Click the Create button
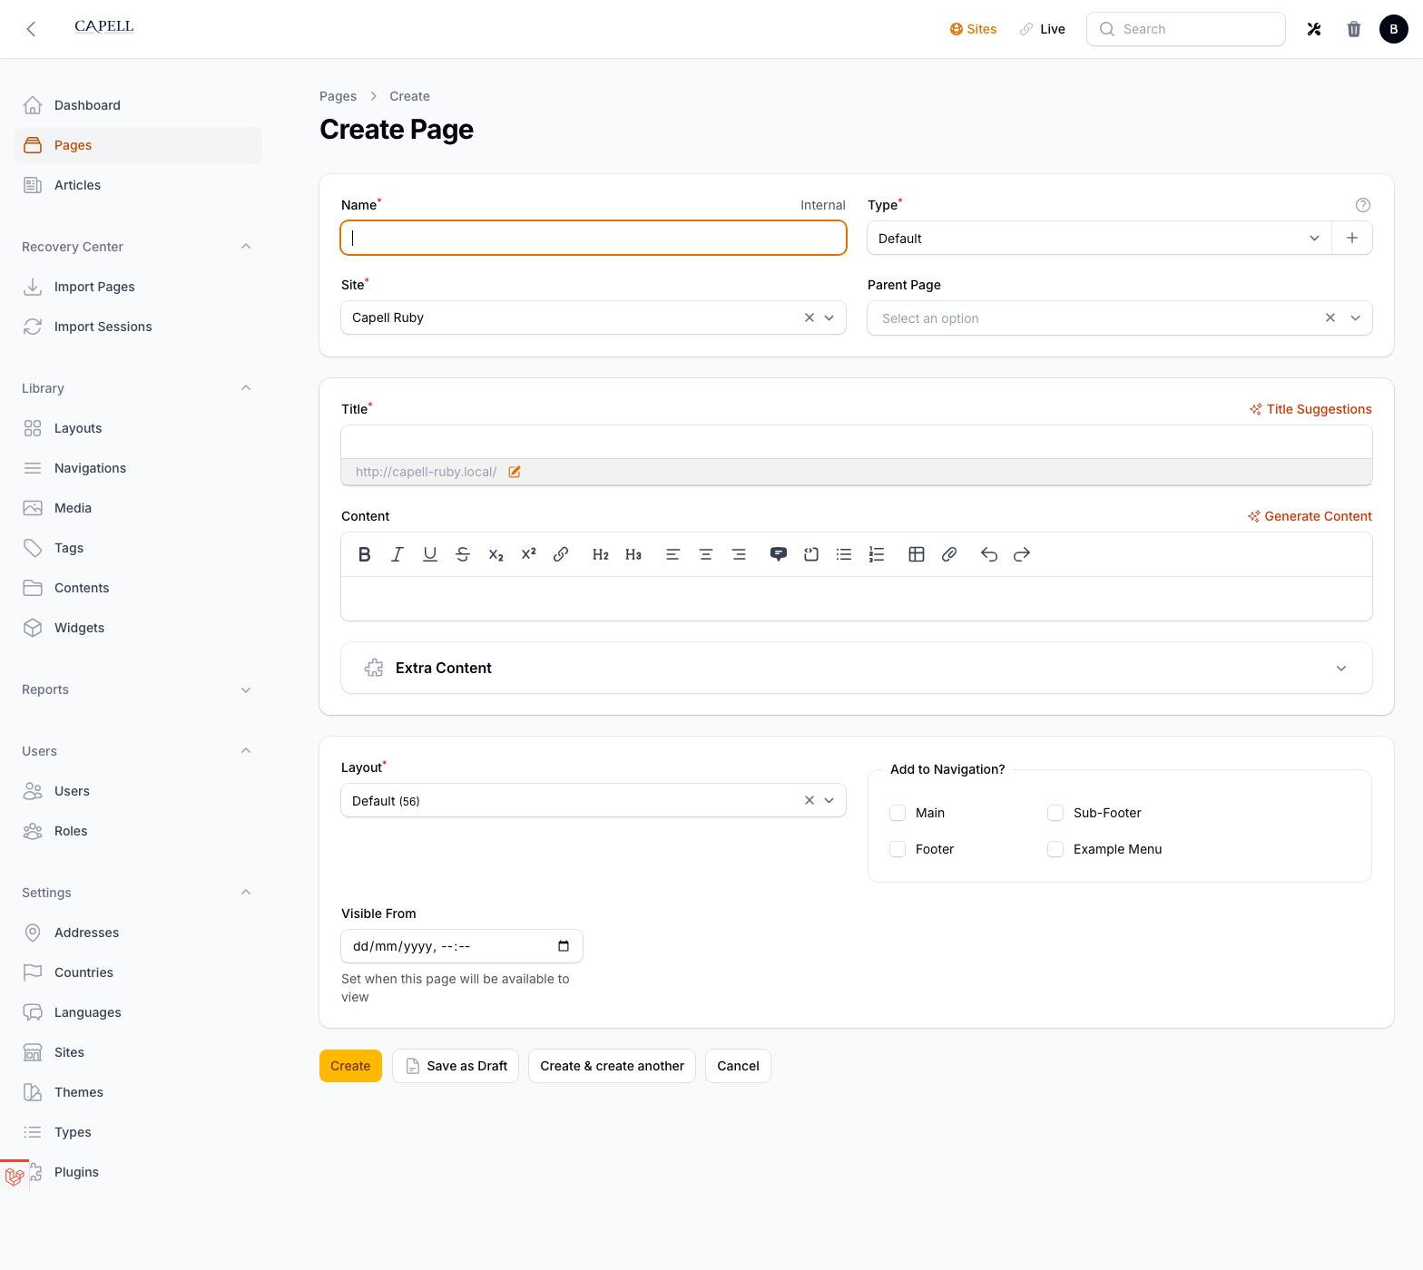Screen dimensions: 1423x1270 pos(350,1066)
